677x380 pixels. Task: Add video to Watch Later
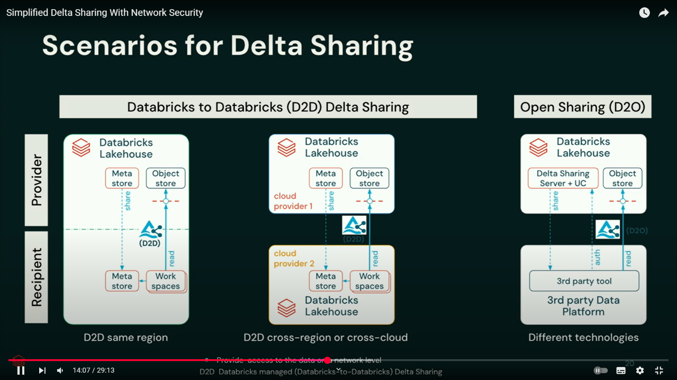(644, 13)
